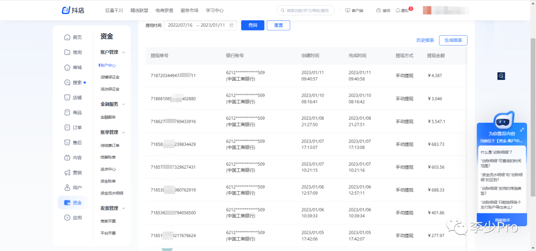The width and height of the screenshot is (536, 251).
Task: Open 服务市场 in top navigation
Action: pos(190,10)
